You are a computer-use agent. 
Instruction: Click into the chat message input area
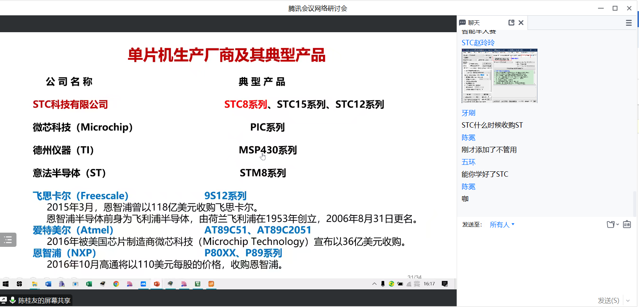click(546, 263)
